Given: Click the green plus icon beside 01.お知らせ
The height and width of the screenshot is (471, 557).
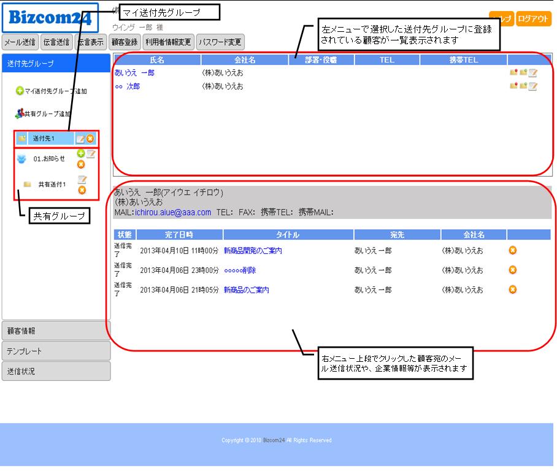Looking at the screenshot, I should coord(81,153).
